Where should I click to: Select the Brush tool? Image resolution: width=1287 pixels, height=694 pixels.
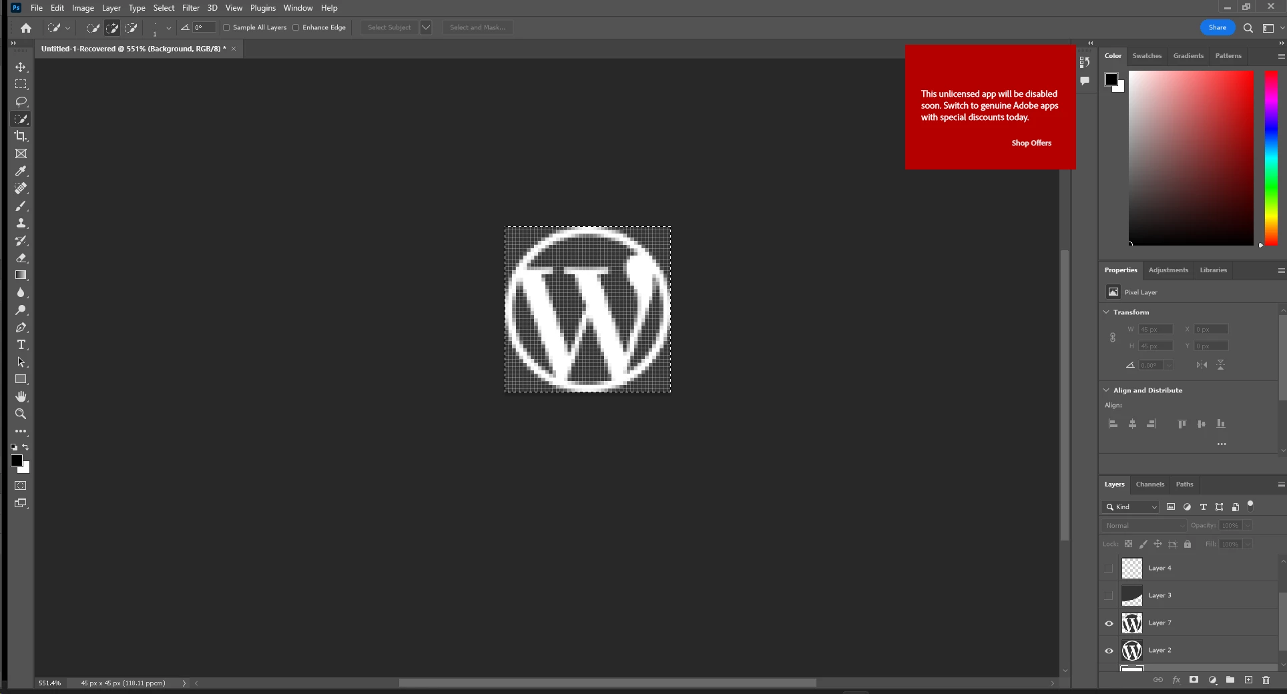(x=21, y=206)
